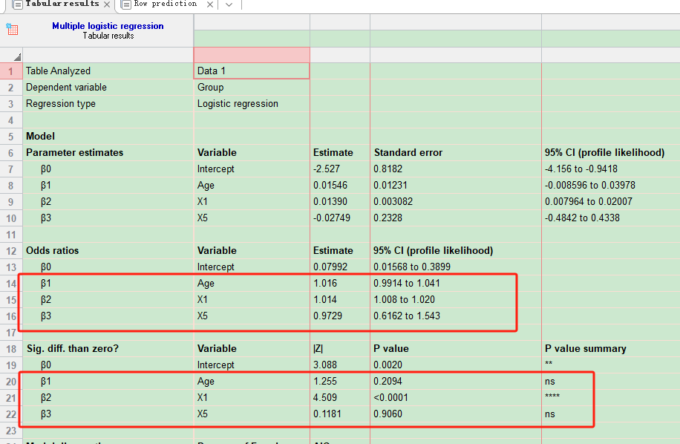
Task: Select X1 Z value 4.509
Action: pyautogui.click(x=340, y=398)
